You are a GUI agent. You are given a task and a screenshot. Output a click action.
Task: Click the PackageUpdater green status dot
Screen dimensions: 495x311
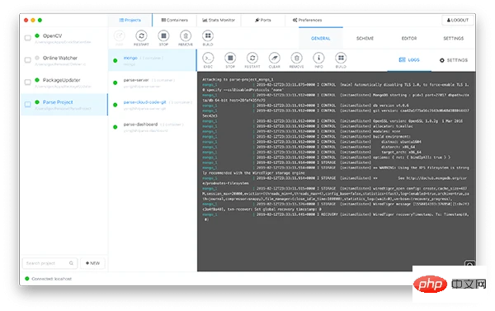click(x=37, y=80)
